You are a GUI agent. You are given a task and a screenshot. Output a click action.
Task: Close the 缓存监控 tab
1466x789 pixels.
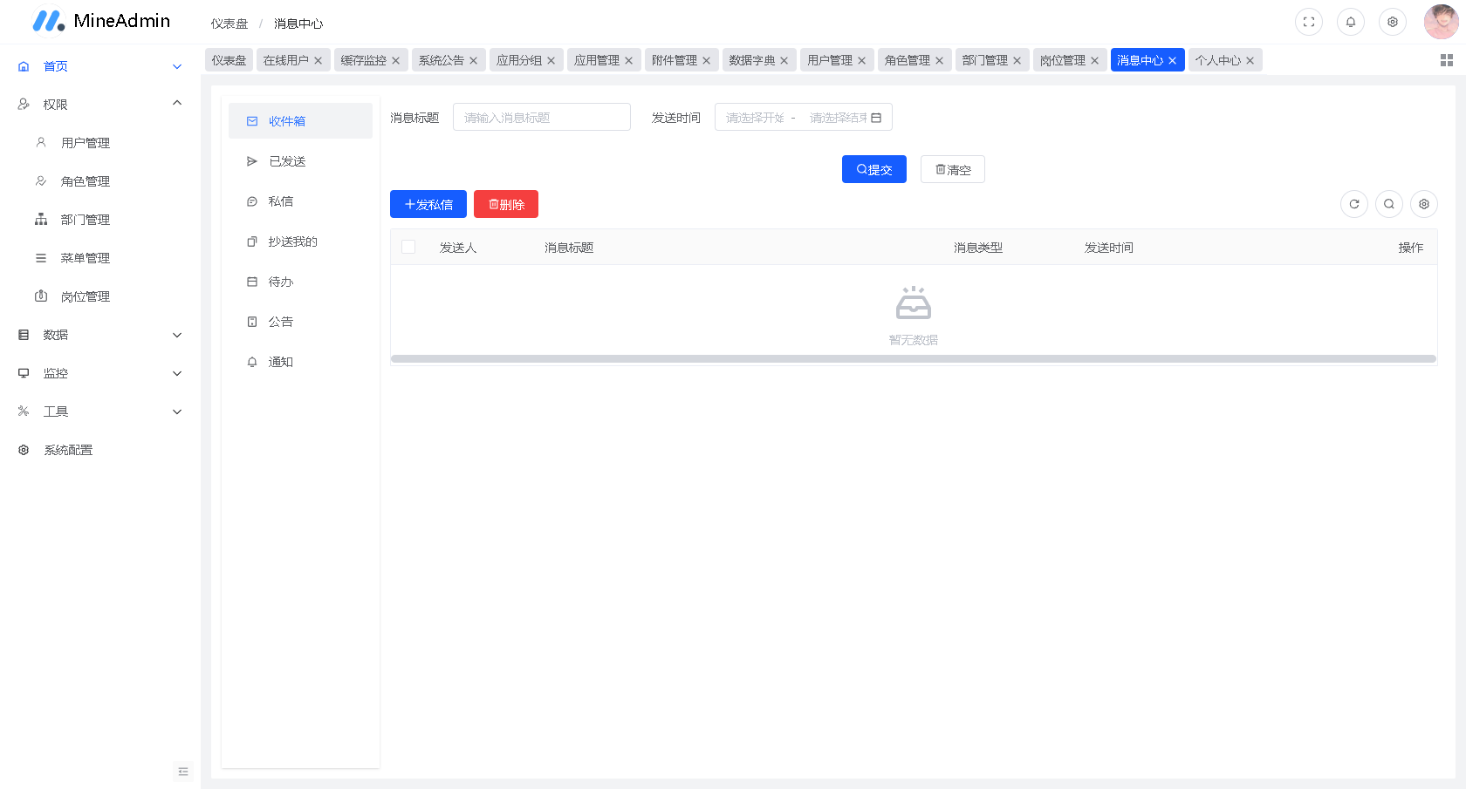point(396,60)
